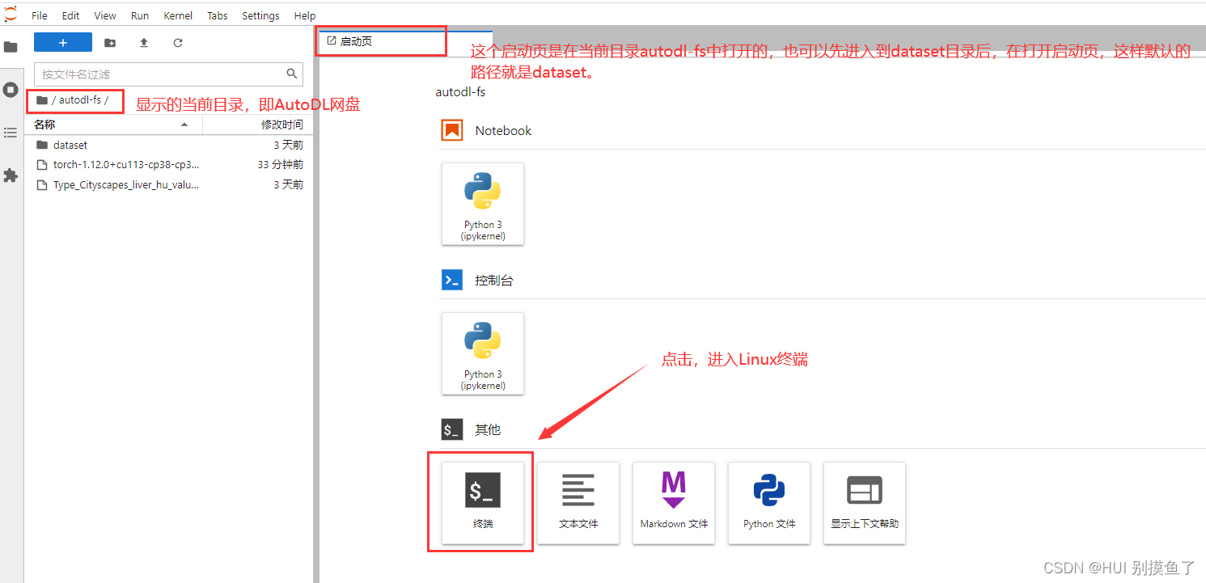
Task: Focus the file name filter field
Action: click(168, 74)
